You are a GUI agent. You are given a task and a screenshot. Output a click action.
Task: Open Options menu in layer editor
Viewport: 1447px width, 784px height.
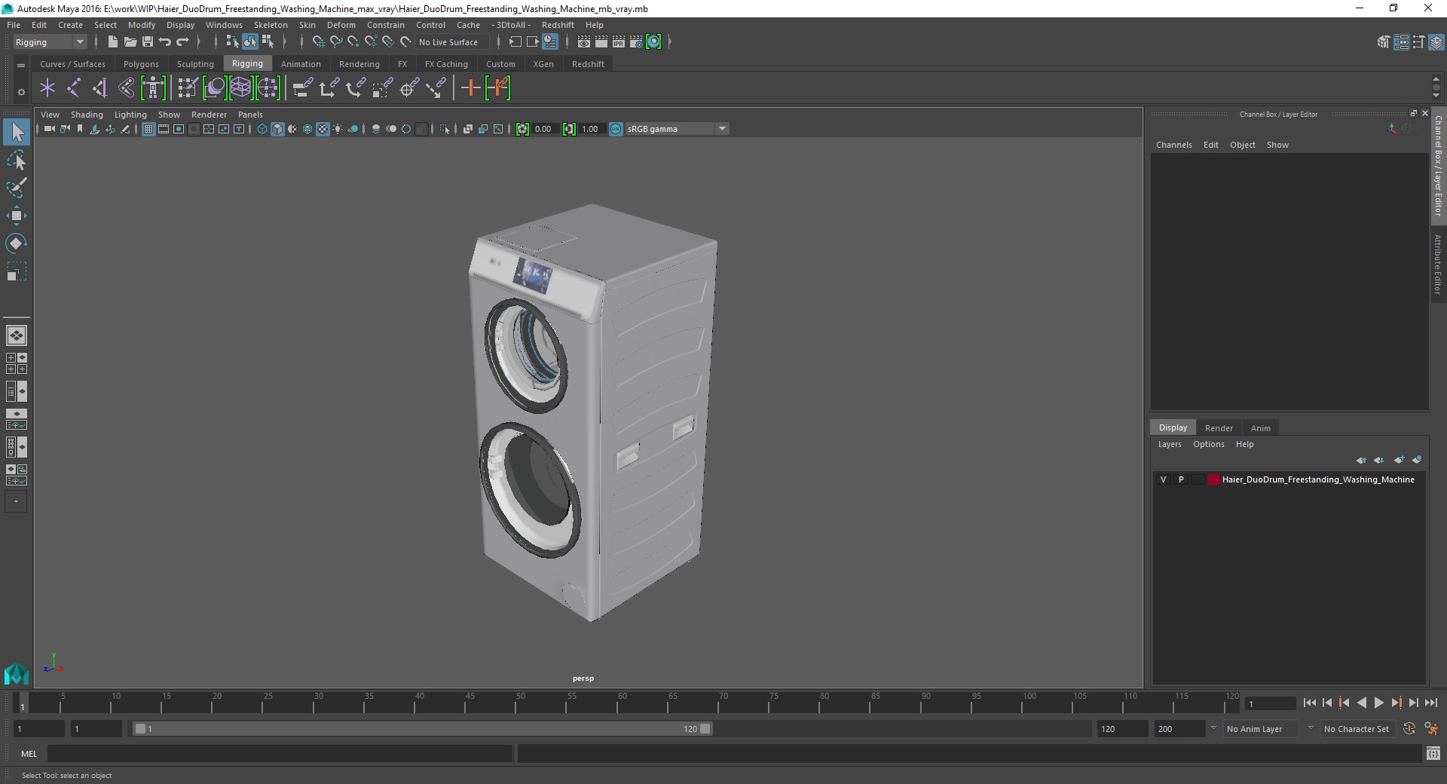[x=1208, y=444]
